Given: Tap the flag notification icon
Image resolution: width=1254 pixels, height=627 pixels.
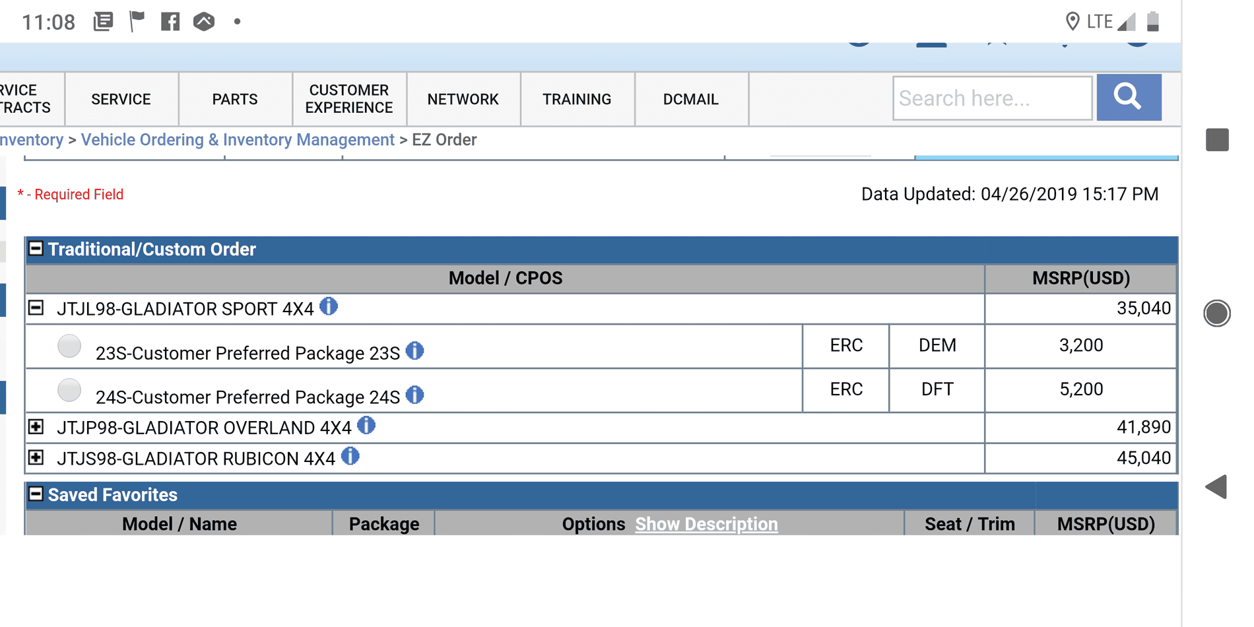Looking at the screenshot, I should (137, 22).
